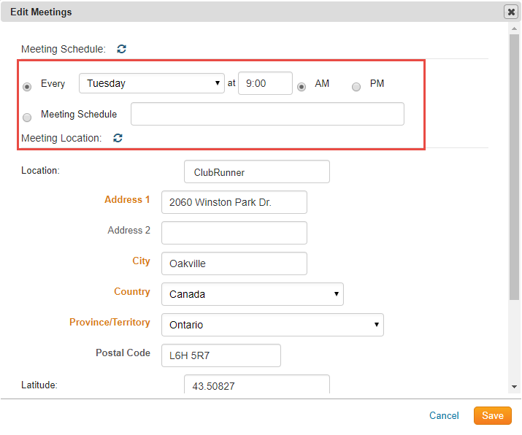Select the Every weekday radio button
The image size is (522, 435).
pos(27,86)
